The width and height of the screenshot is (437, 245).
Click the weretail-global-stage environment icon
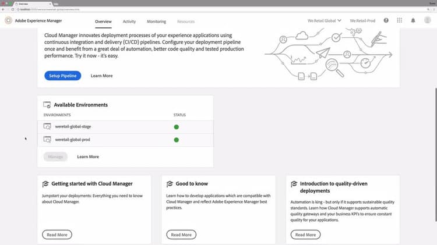47,127
